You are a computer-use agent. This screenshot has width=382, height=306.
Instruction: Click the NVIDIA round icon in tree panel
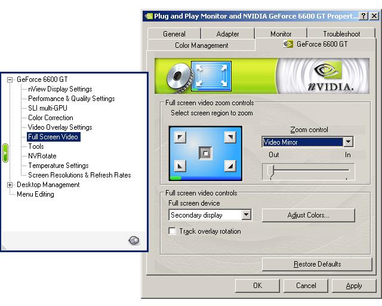pyautogui.click(x=134, y=240)
